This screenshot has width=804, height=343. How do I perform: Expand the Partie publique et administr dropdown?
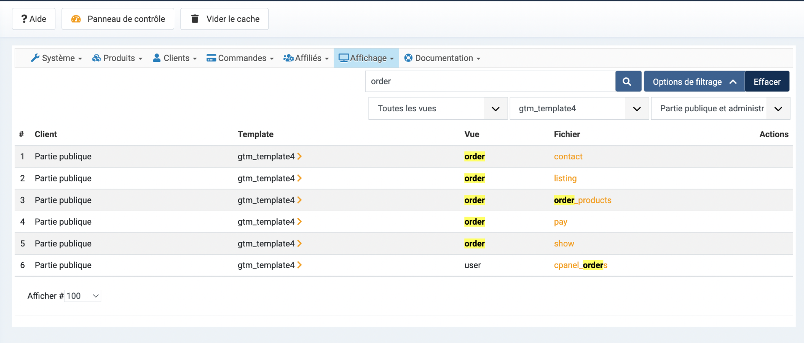(720, 109)
